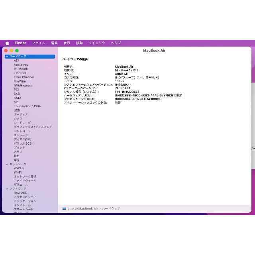Click the OS loader version 7459.141.1
Viewport: 255px width, 255px height.
pyautogui.click(x=123, y=88)
